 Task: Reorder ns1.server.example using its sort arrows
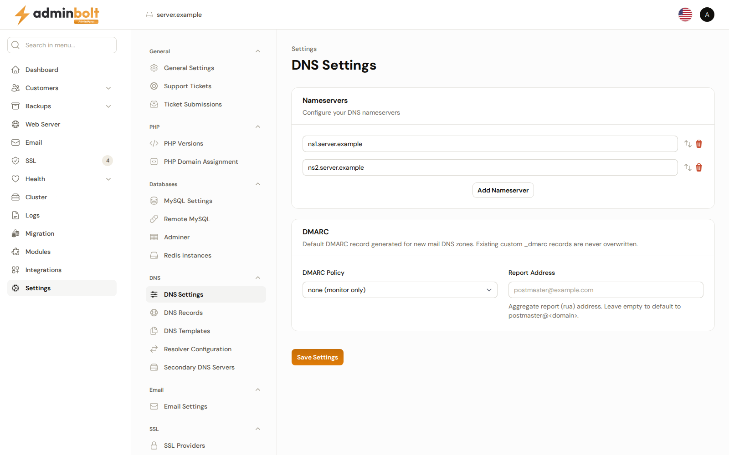pyautogui.click(x=688, y=144)
